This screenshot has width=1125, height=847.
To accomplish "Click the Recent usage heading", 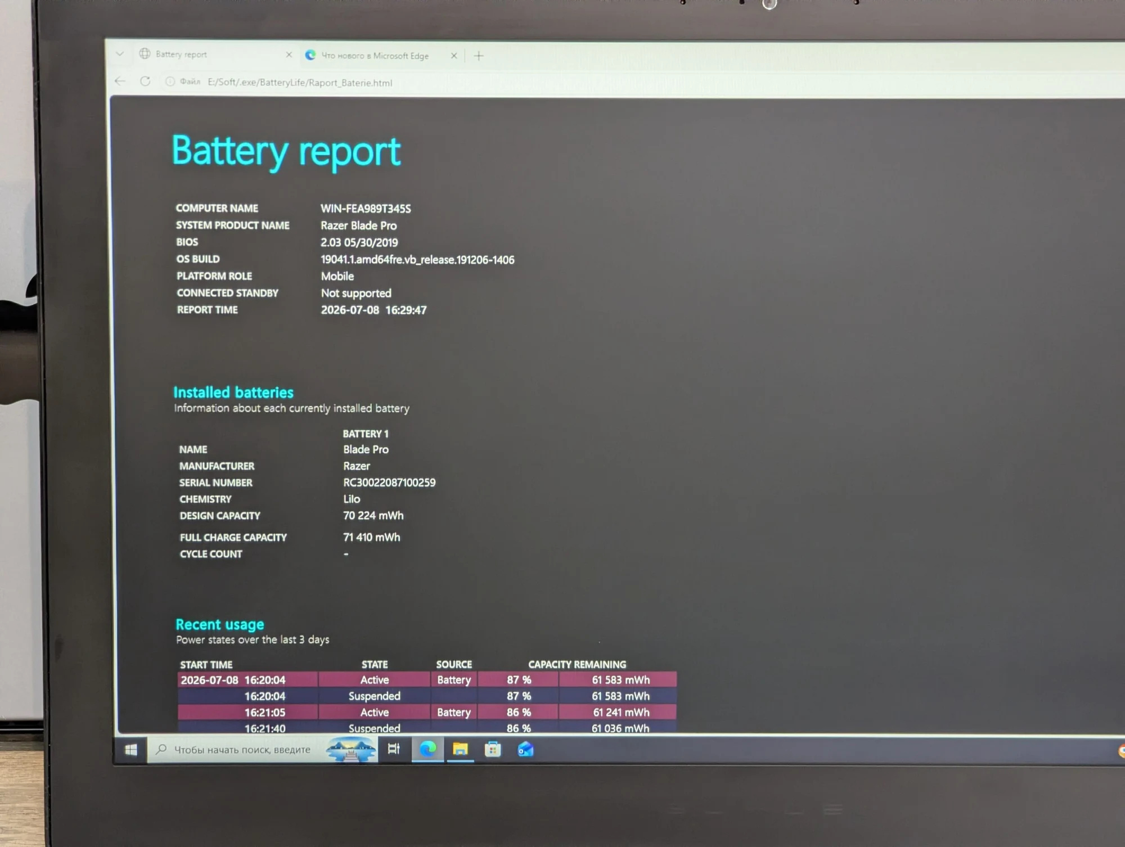I will (220, 624).
